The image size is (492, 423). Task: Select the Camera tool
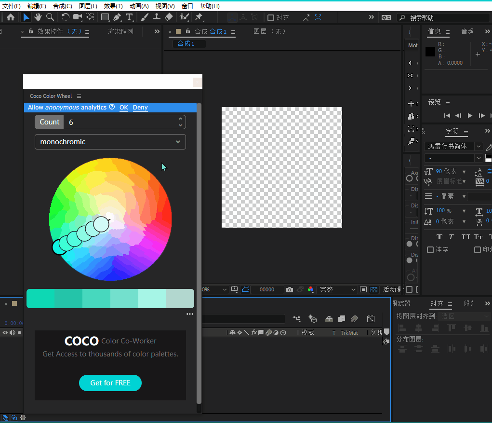[78, 17]
